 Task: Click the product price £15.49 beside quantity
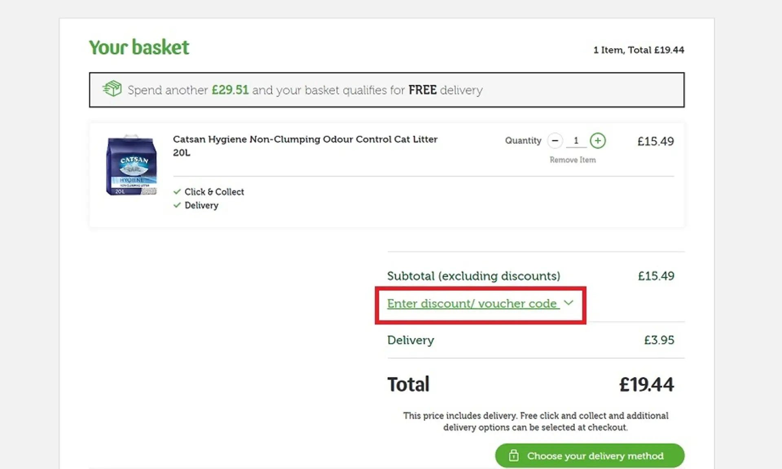pos(656,141)
